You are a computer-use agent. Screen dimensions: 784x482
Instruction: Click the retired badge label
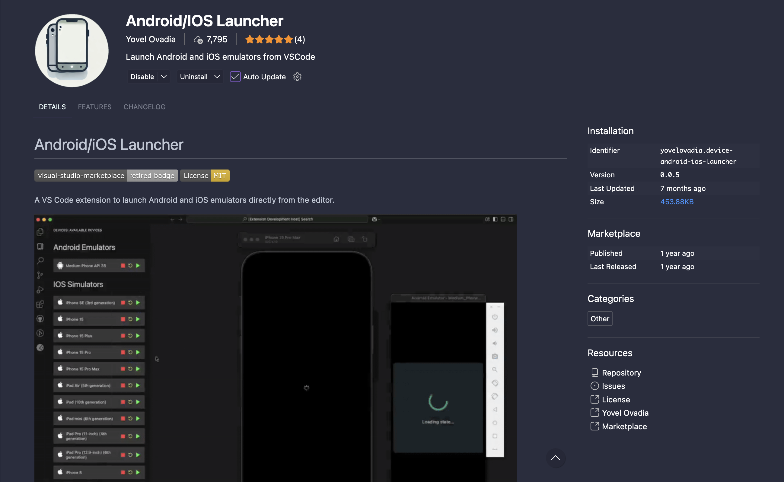pos(152,175)
